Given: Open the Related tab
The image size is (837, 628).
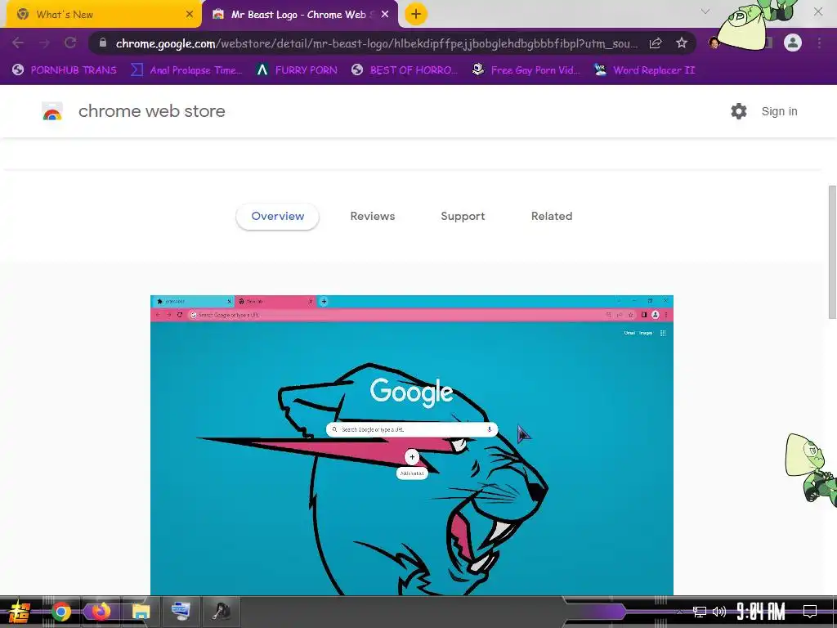Looking at the screenshot, I should coord(552,216).
